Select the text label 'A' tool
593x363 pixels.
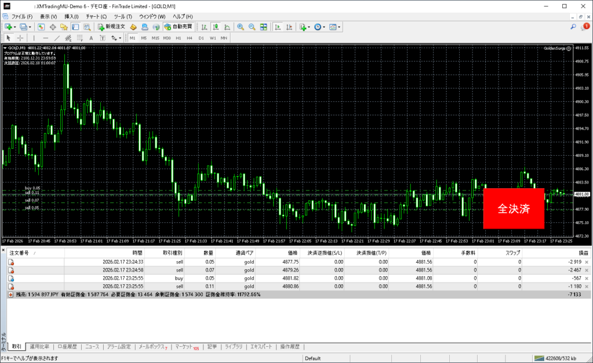[91, 38]
